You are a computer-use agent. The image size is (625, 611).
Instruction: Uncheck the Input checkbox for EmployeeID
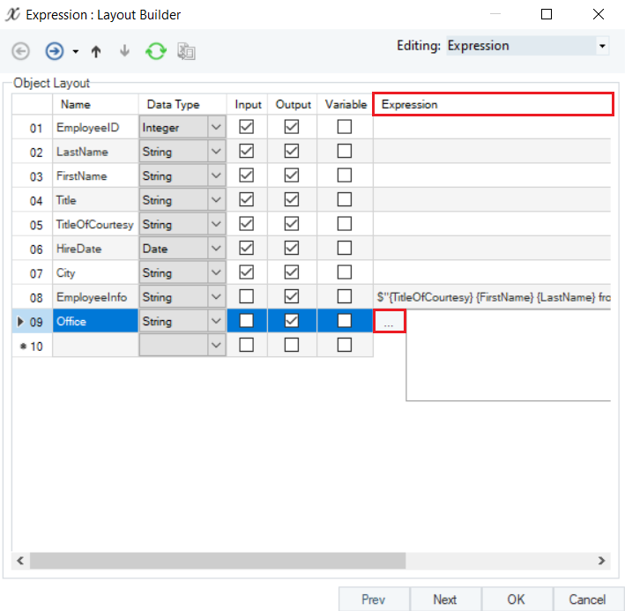pyautogui.click(x=247, y=127)
